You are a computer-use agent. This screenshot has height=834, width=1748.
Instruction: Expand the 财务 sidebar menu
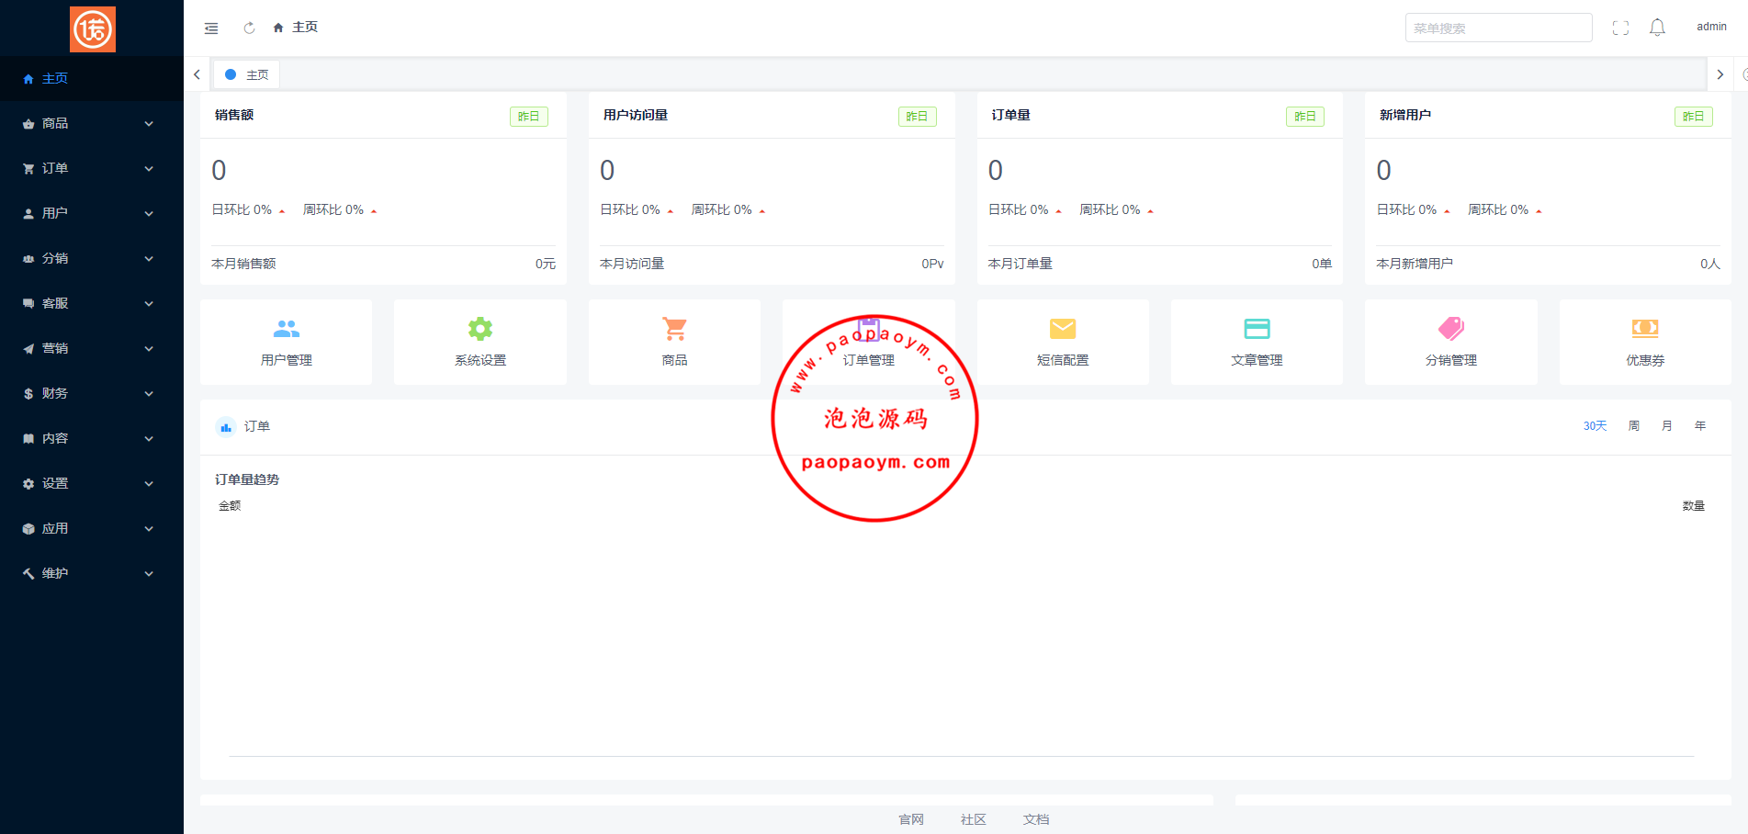coord(89,393)
